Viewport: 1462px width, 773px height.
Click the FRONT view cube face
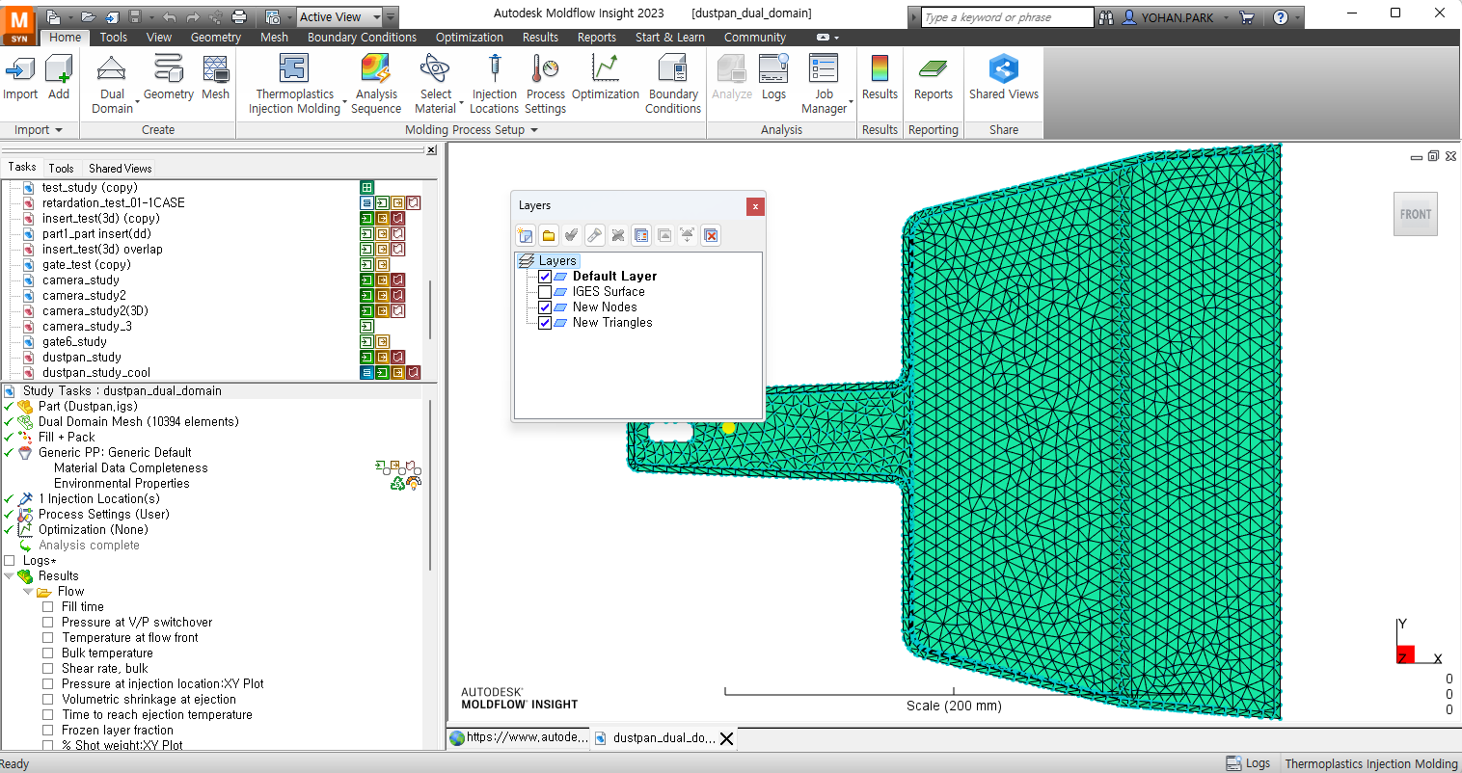pos(1416,214)
